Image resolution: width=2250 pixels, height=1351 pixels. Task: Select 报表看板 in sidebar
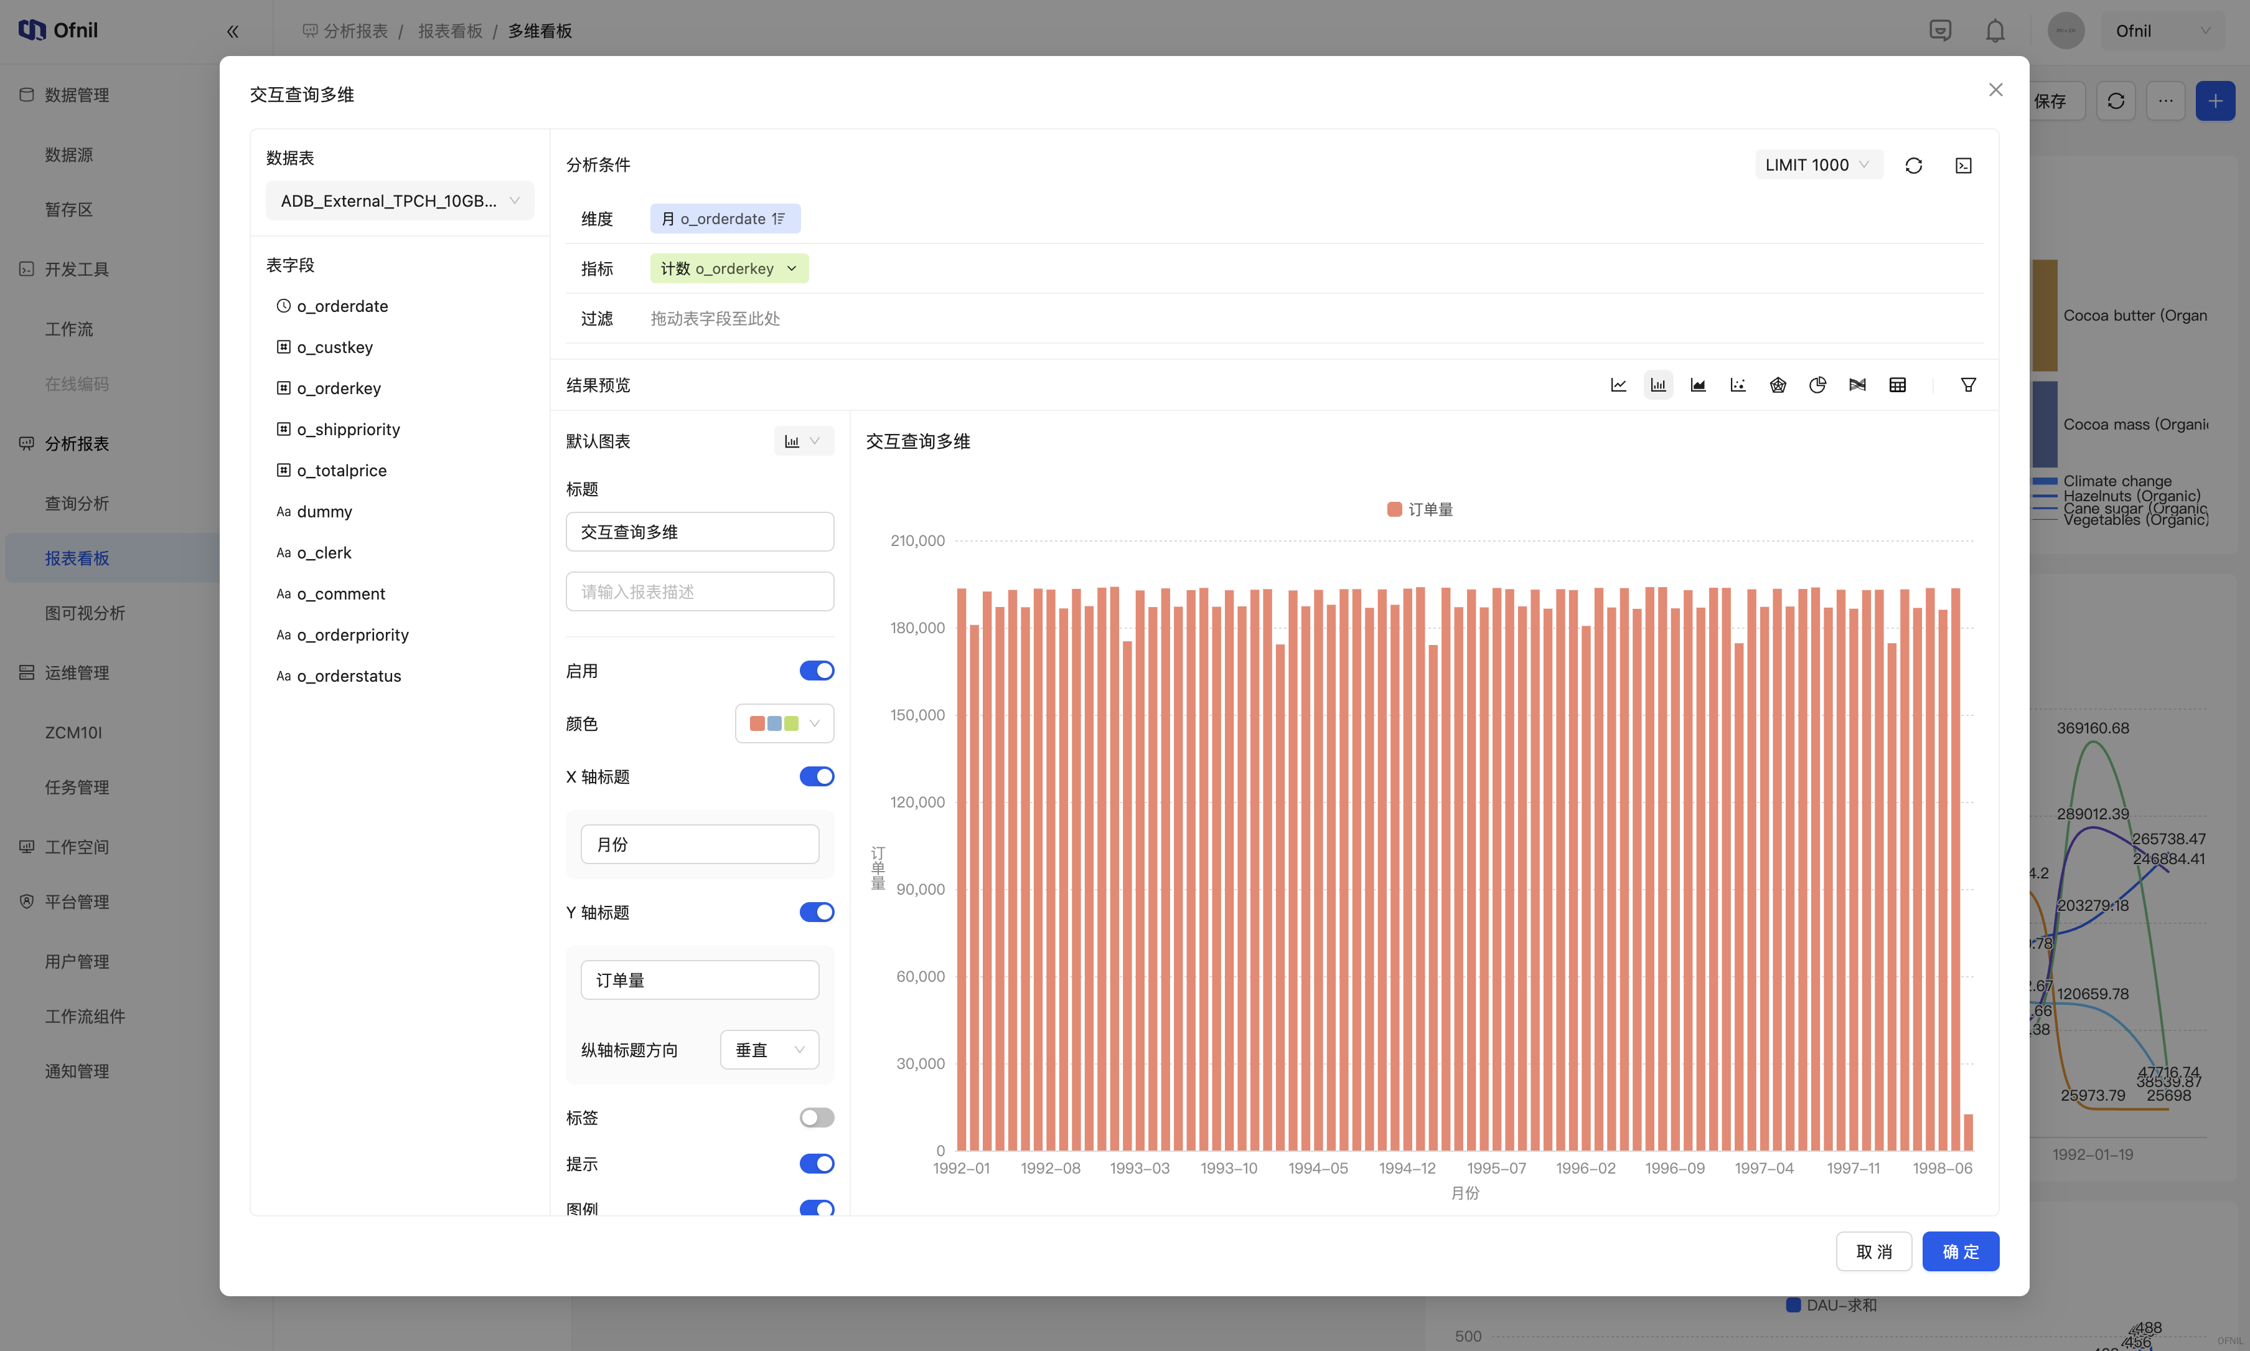coord(77,558)
